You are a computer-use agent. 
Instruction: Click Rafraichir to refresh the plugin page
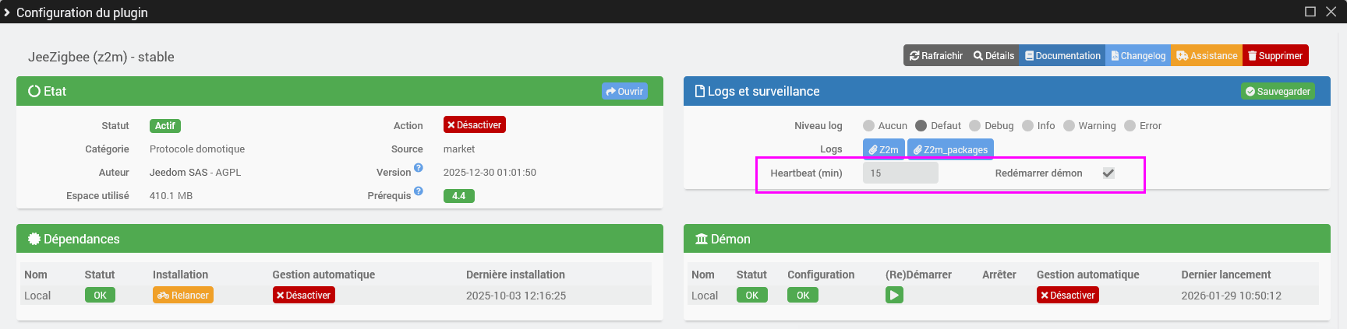[x=935, y=55]
